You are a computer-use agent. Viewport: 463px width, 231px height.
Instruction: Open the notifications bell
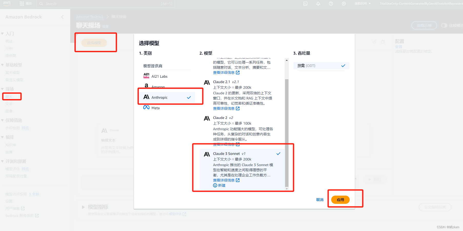coord(318,4)
